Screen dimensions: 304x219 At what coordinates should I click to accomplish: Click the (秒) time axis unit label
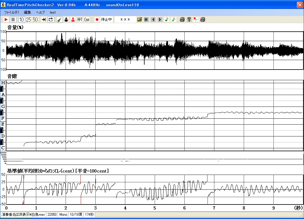[x=298, y=208]
